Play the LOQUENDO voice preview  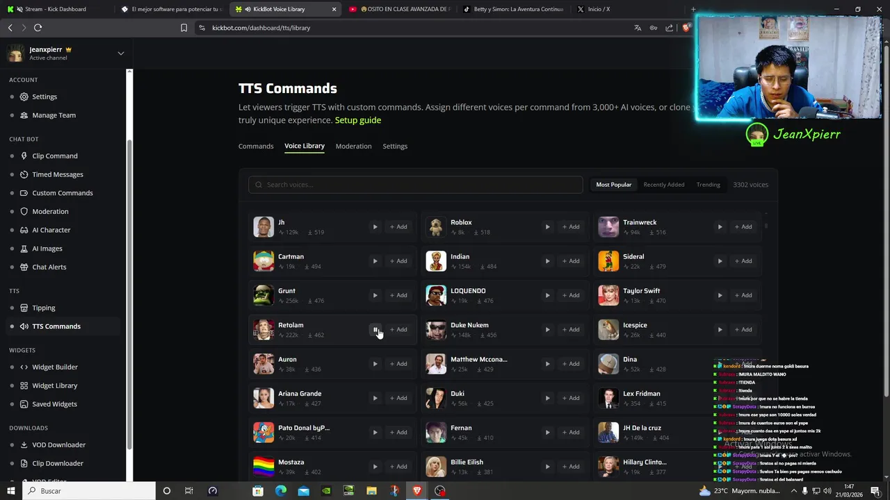[x=547, y=295]
